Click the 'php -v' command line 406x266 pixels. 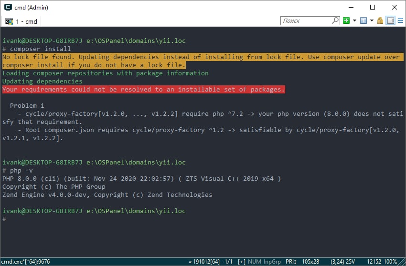pyautogui.click(x=18, y=171)
